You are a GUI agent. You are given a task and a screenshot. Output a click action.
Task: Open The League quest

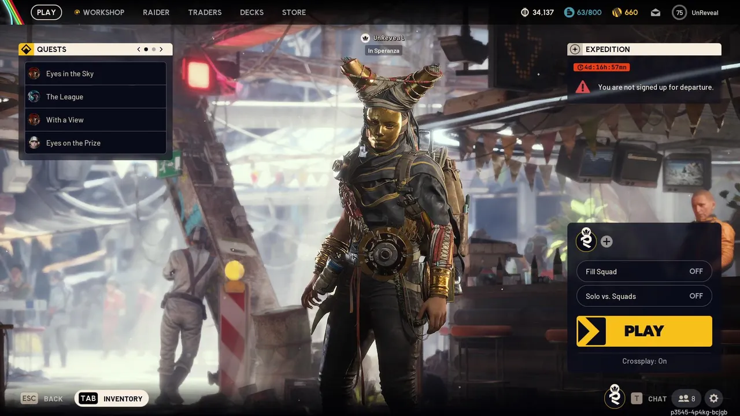pyautogui.click(x=95, y=96)
